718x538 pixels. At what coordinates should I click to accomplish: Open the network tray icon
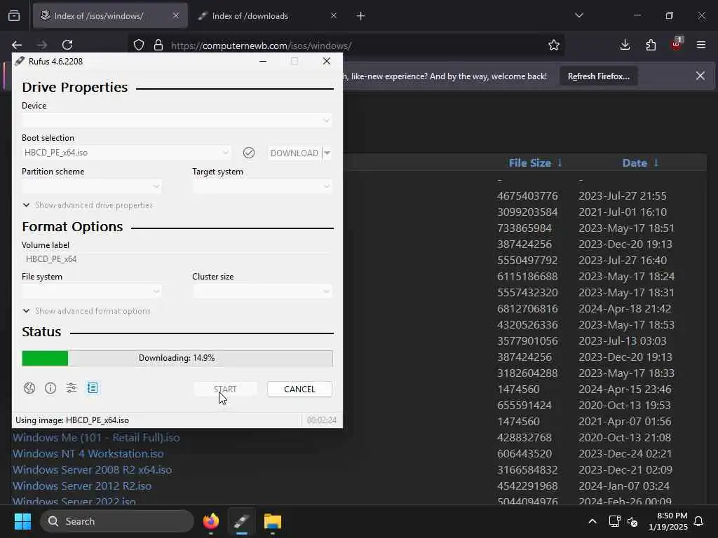(614, 521)
